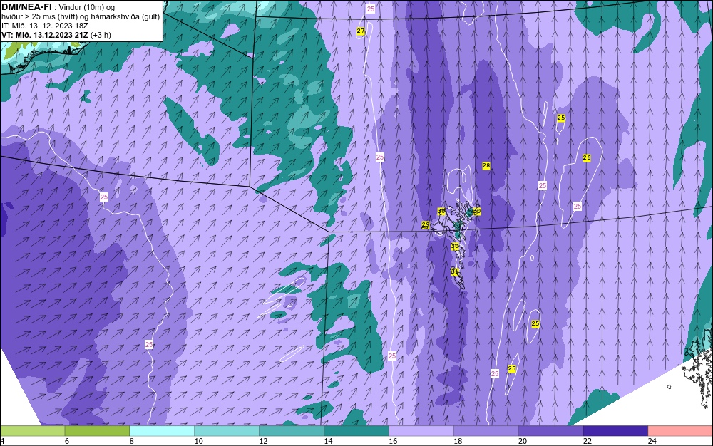This screenshot has width=713, height=446.
Task: Click legend scale number 24
Action: tap(652, 441)
